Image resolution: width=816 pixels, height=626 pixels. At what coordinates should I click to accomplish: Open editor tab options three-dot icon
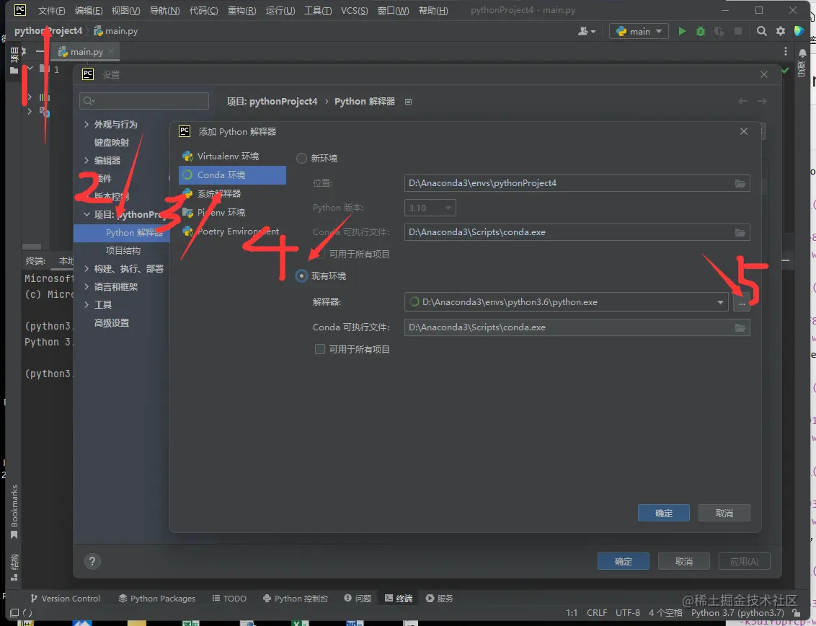[785, 51]
